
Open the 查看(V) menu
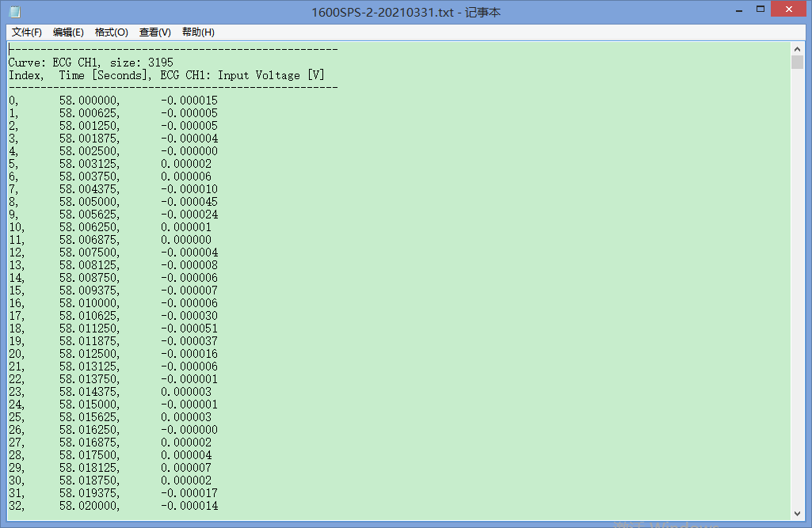(154, 32)
